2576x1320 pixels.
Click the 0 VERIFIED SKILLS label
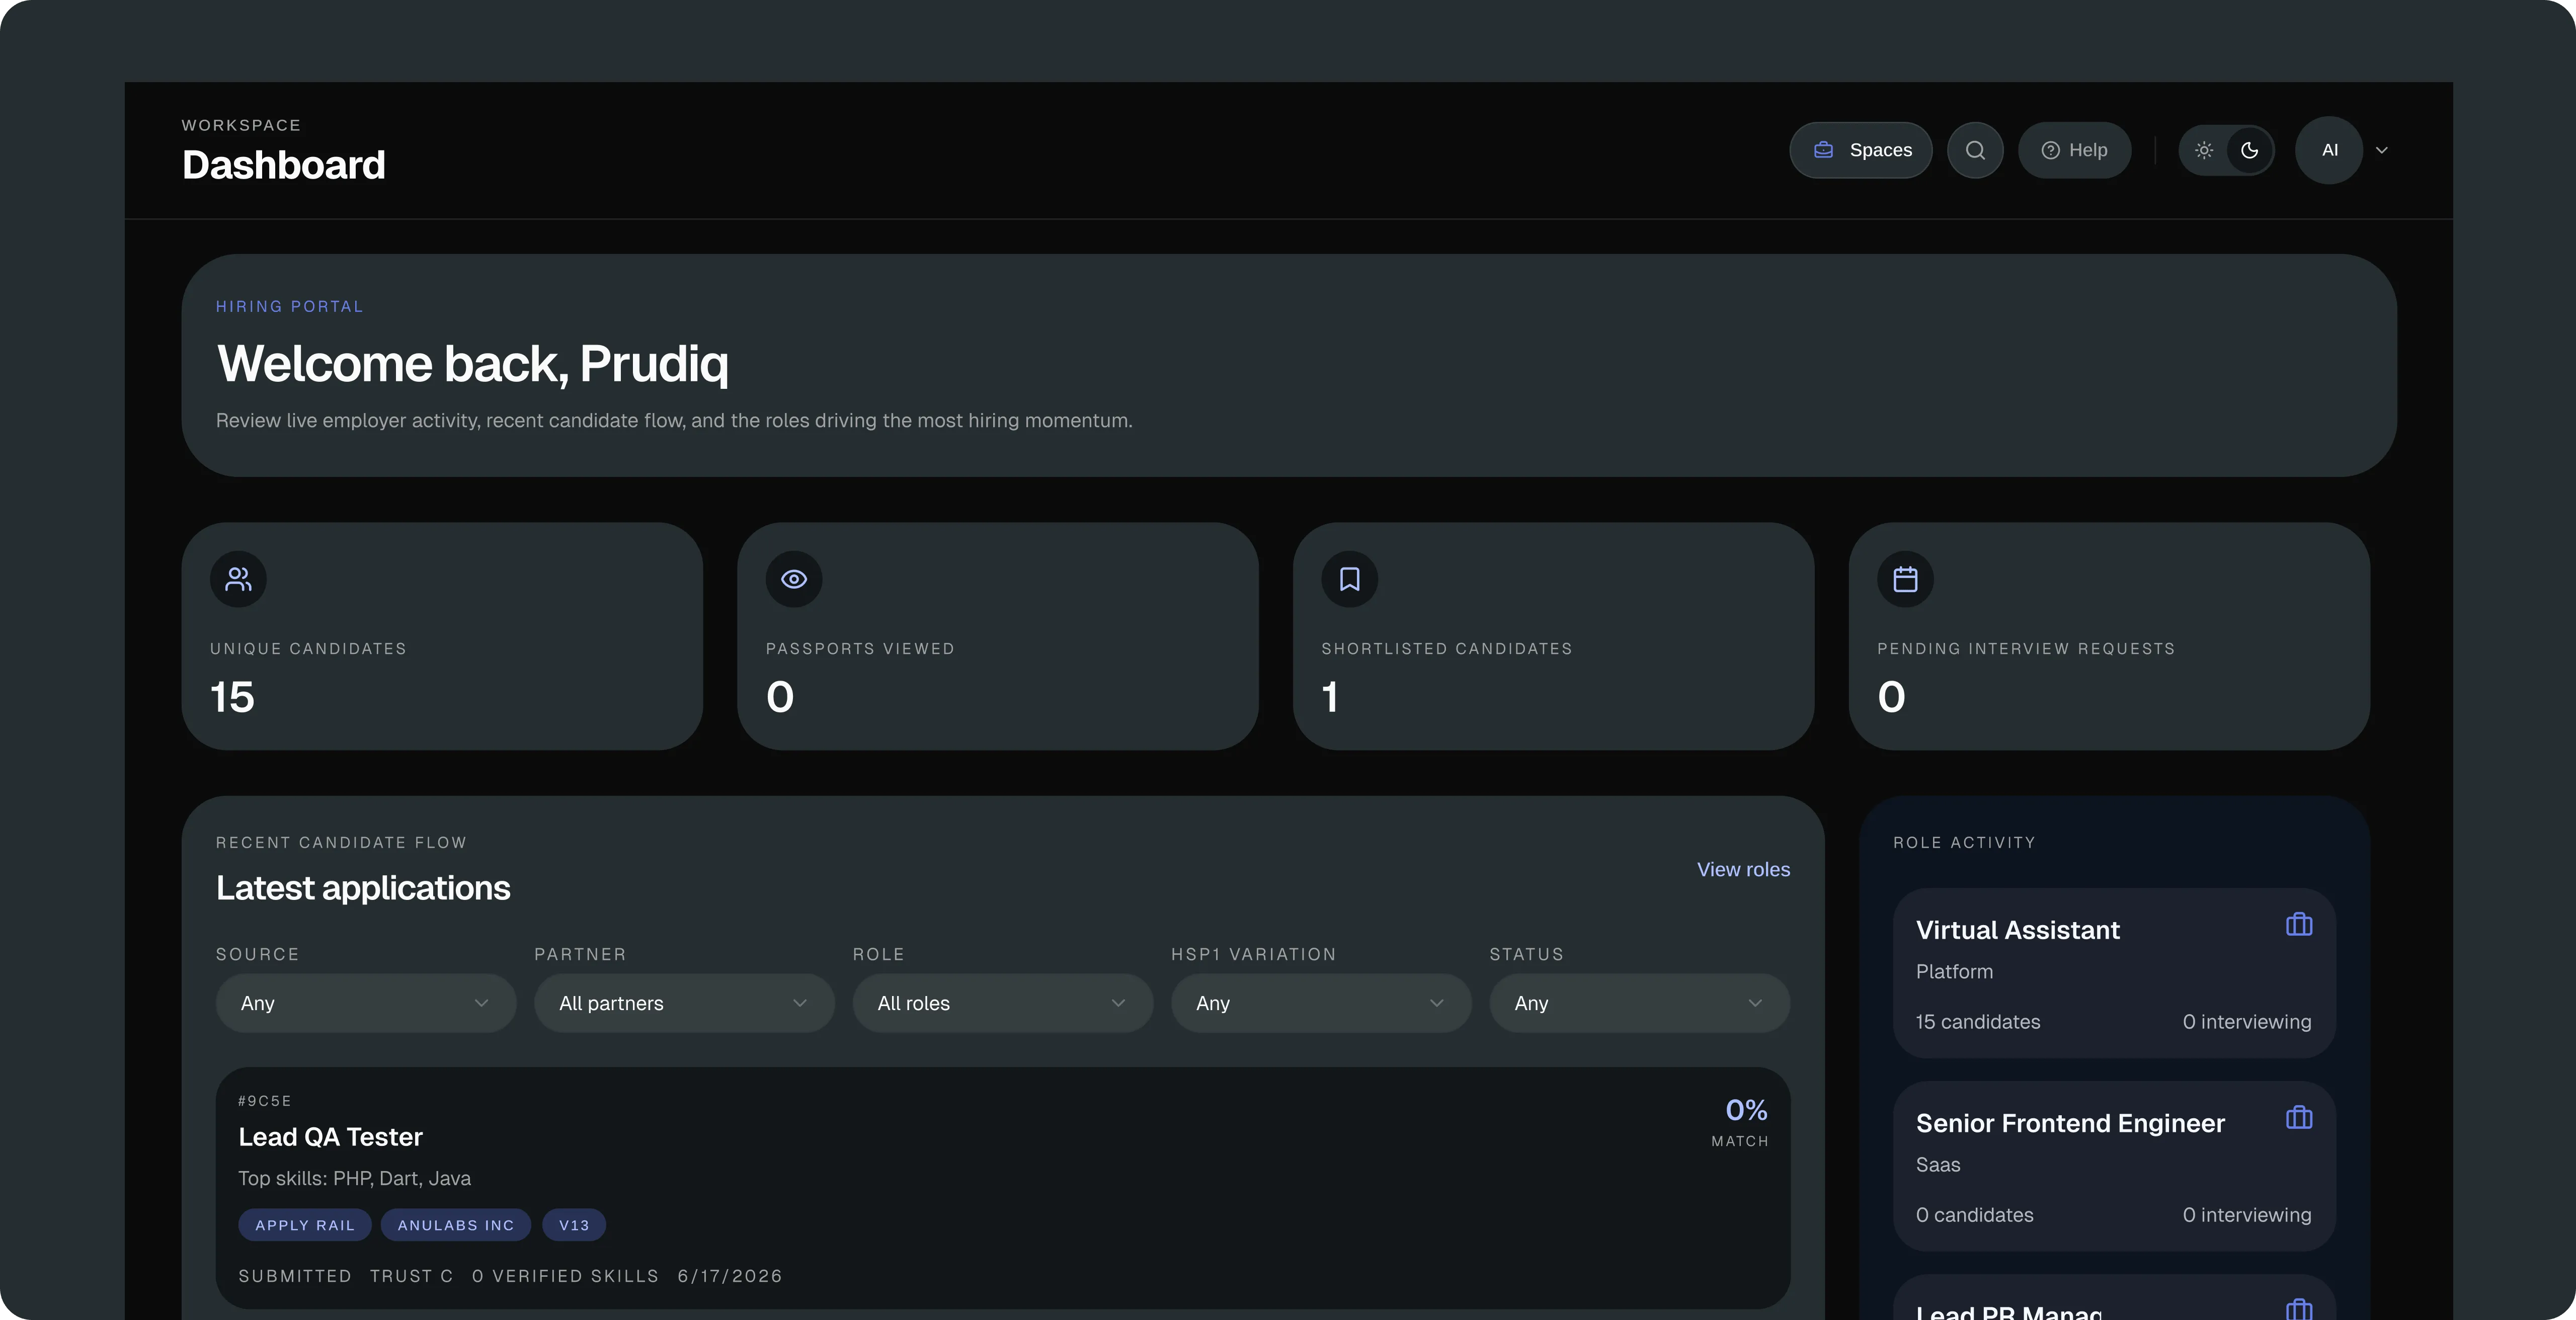[x=565, y=1276]
